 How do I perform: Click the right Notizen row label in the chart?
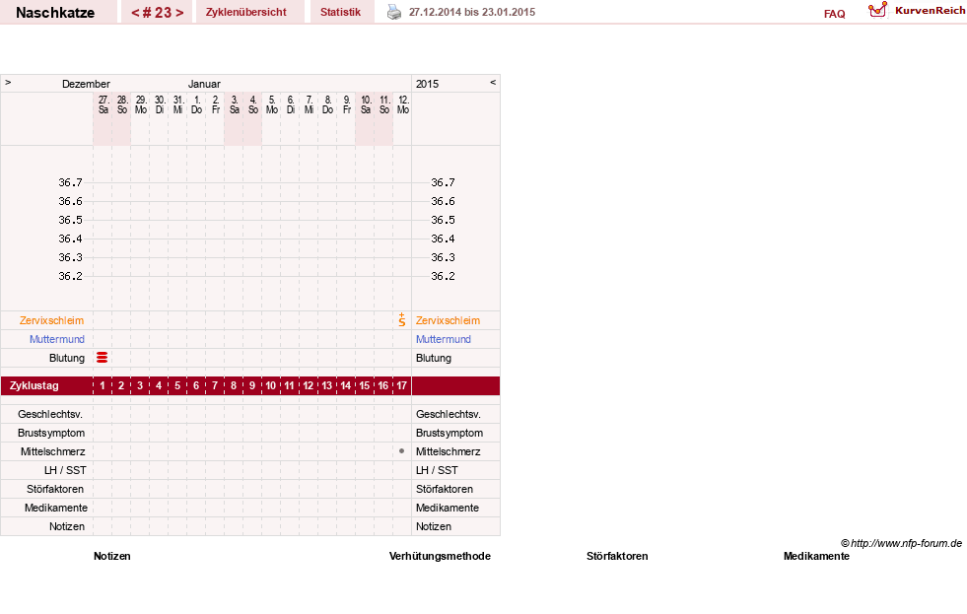pos(434,526)
